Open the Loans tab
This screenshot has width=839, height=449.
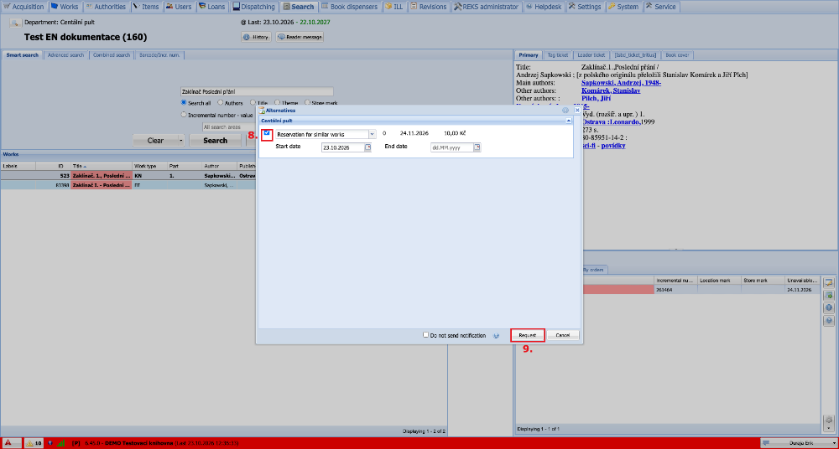pos(213,7)
